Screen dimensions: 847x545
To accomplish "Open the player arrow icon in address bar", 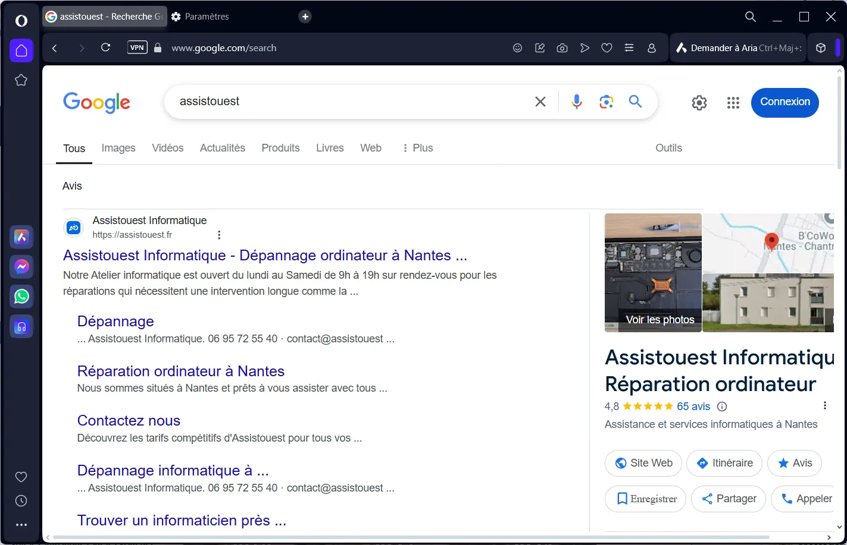I will (585, 48).
